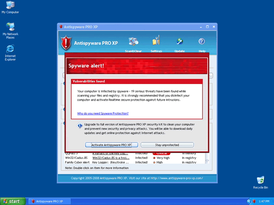Screen dimensions: 274x205
Task: Open the Scan&Clear toolbar icon
Action: 133,42
